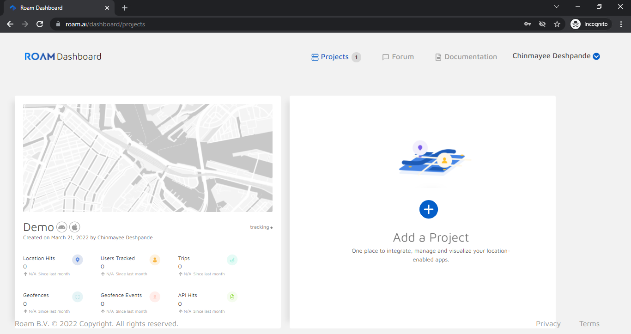Open the Projects navigation tab
The height and width of the screenshot is (334, 631).
pos(336,57)
